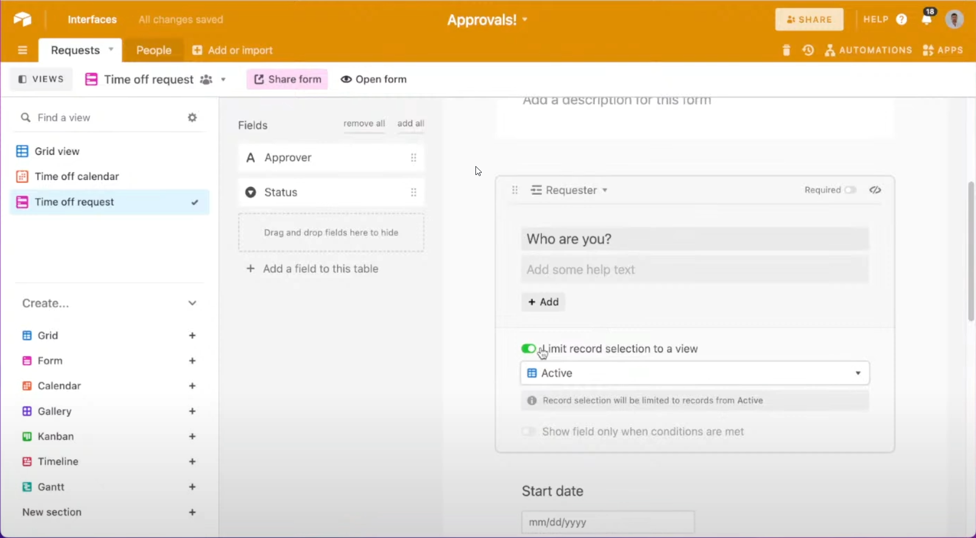
Task: Add a new Gallery view with plus
Action: coord(192,412)
